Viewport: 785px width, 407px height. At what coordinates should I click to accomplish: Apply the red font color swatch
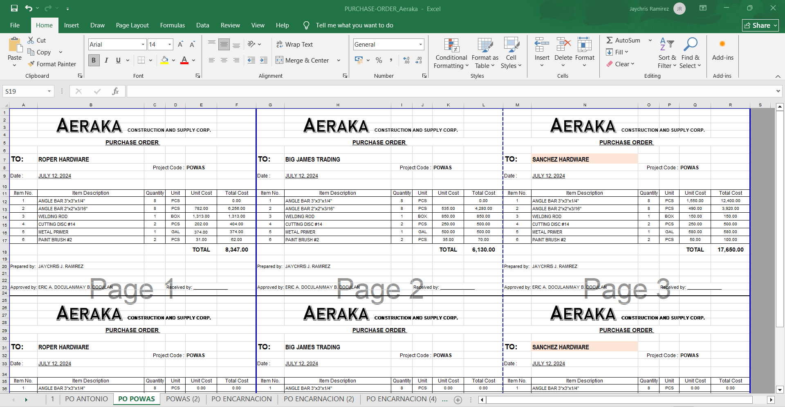pos(184,60)
